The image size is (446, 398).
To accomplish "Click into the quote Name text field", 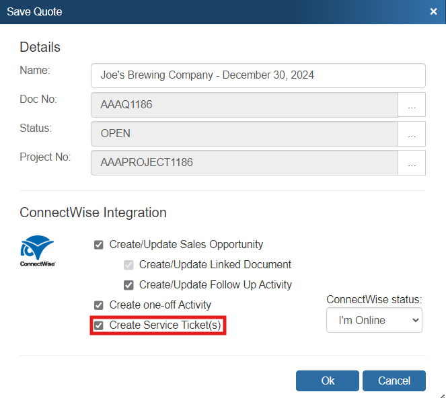I will click(x=258, y=75).
